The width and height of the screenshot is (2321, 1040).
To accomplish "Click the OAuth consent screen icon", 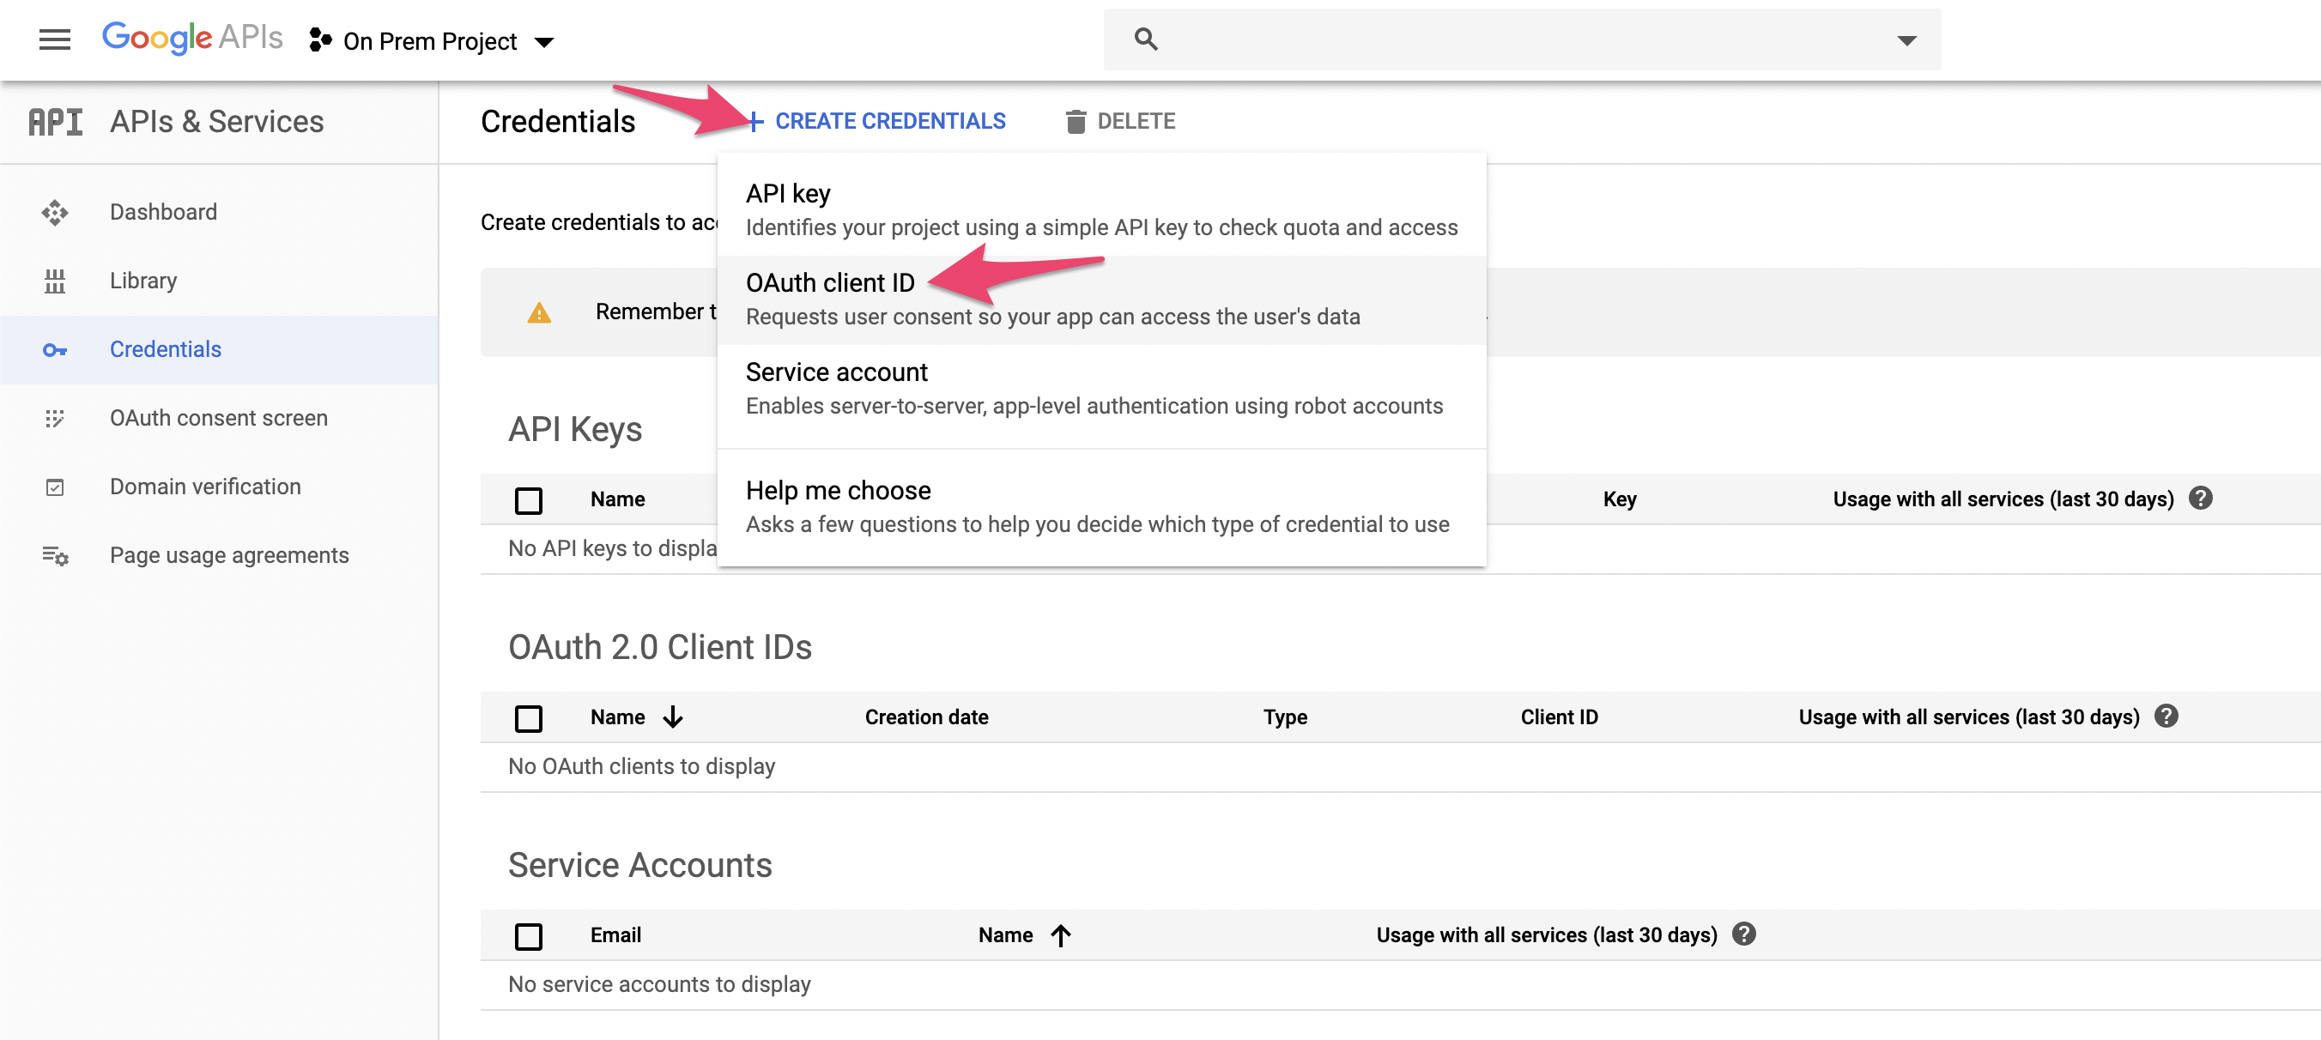I will (x=55, y=419).
